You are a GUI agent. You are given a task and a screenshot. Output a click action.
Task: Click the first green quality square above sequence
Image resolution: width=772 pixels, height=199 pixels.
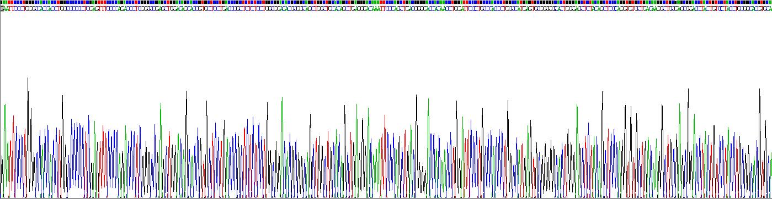(x=4, y=2)
